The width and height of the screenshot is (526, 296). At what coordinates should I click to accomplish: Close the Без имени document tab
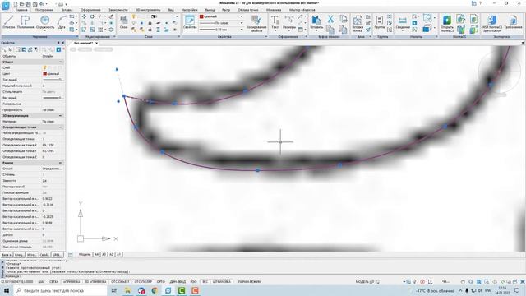tap(97, 44)
